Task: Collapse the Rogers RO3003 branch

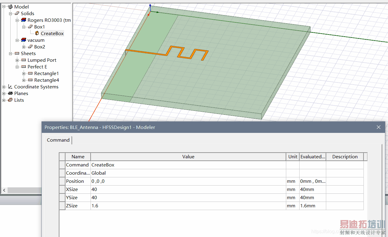Action: tap(17, 20)
